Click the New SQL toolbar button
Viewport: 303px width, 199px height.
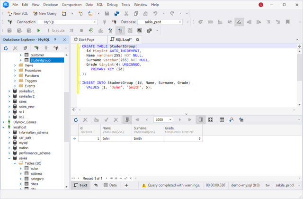click(x=18, y=14)
